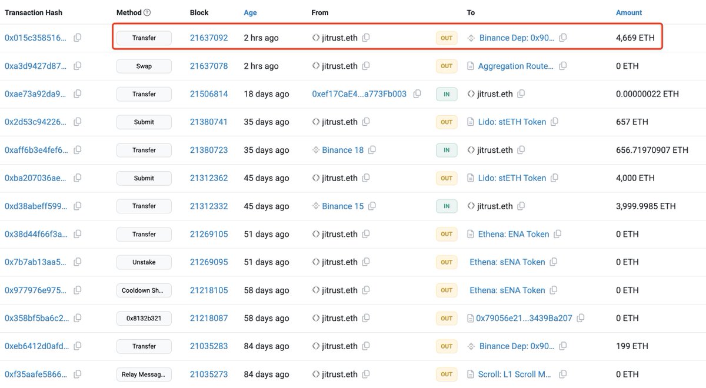Image resolution: width=706 pixels, height=388 pixels.
Task: Copy transaction hash 0xae73a92da9
Action: click(x=77, y=94)
